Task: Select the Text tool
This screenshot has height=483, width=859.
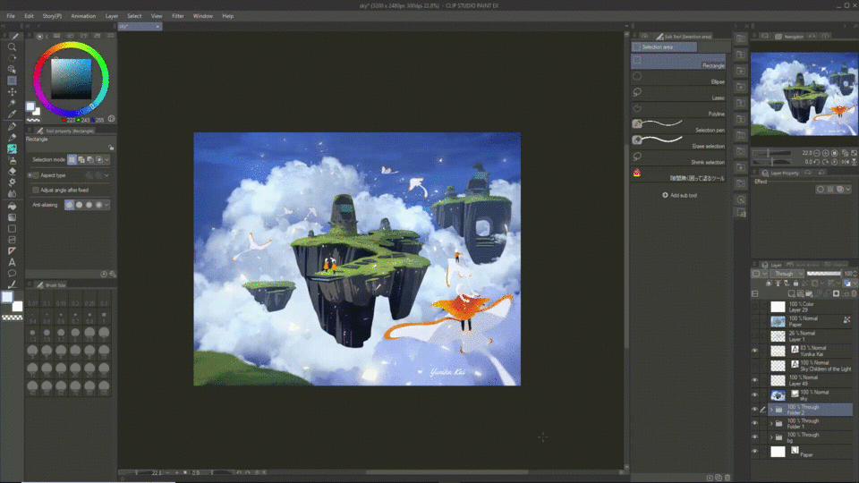Action: click(12, 262)
